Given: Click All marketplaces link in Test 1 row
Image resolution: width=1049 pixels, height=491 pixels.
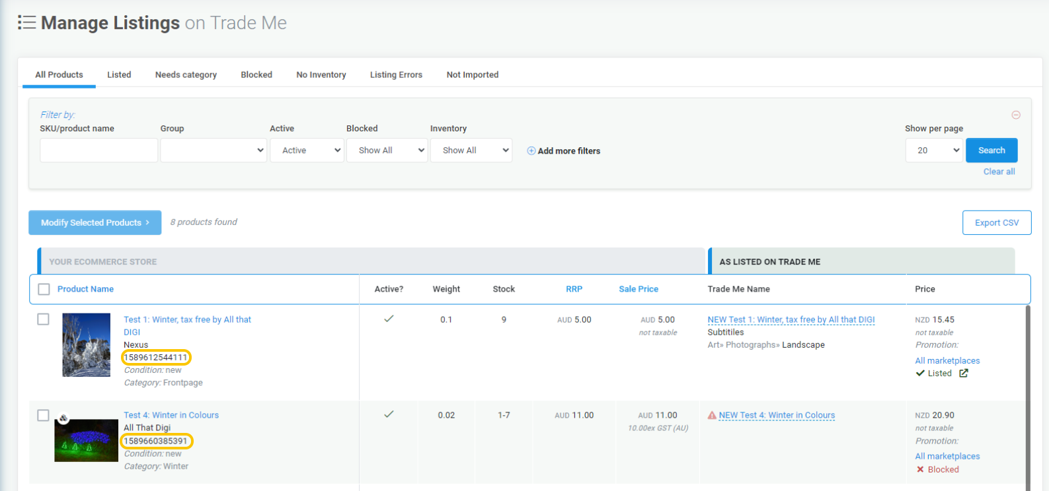Looking at the screenshot, I should 947,360.
